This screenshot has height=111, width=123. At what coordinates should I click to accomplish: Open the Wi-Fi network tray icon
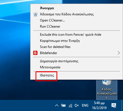70,106
